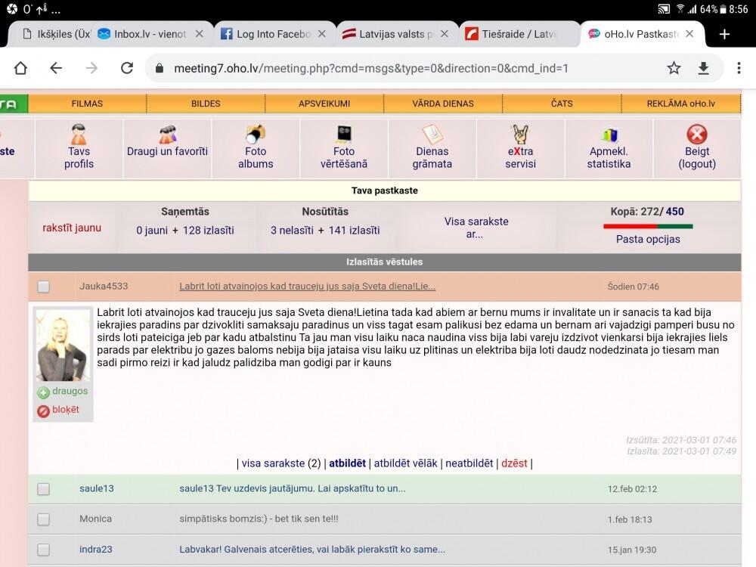
Task: Open Foto vērtēšanā icon
Action: [x=344, y=135]
